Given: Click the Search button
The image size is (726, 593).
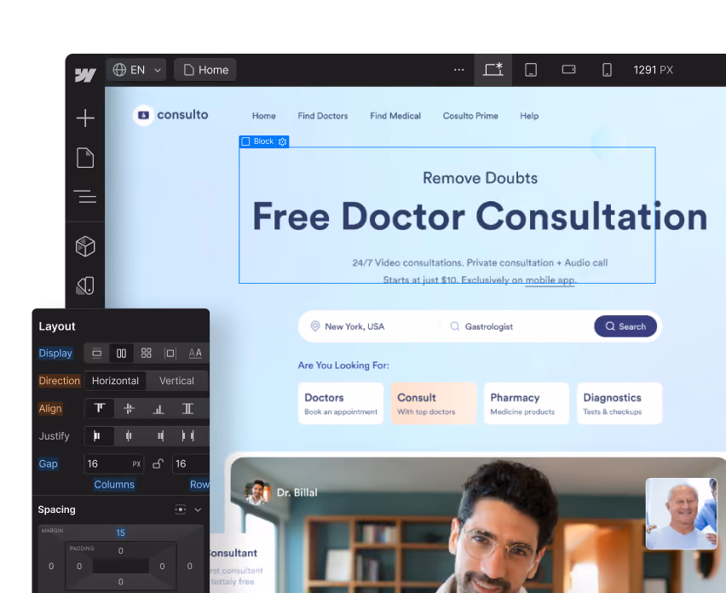Looking at the screenshot, I should click(625, 326).
